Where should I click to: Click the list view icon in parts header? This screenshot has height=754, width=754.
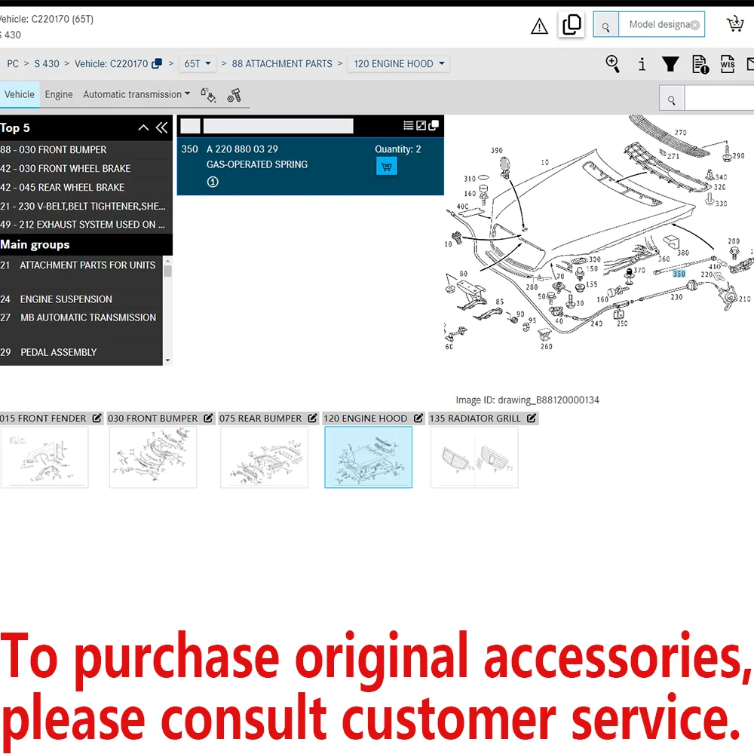click(x=408, y=125)
